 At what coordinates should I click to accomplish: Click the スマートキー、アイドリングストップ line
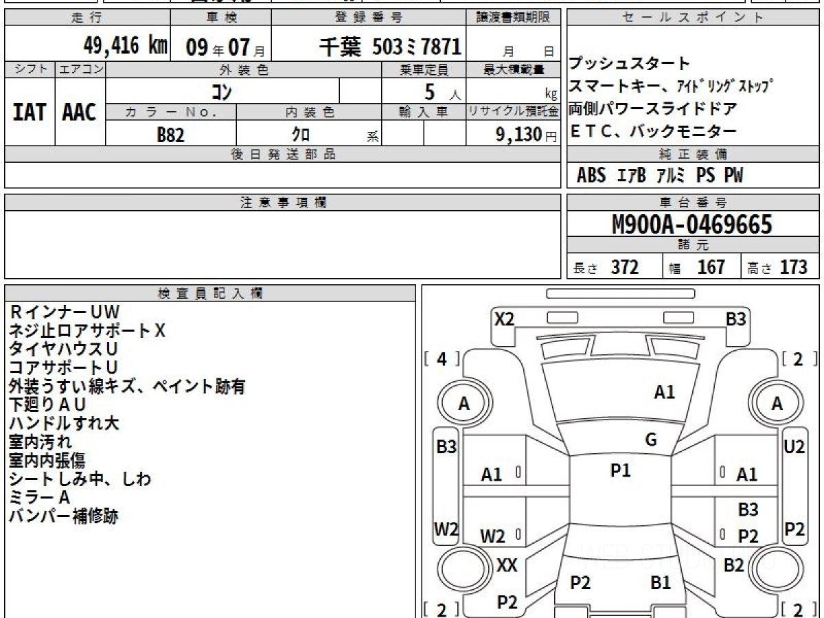[x=672, y=87]
